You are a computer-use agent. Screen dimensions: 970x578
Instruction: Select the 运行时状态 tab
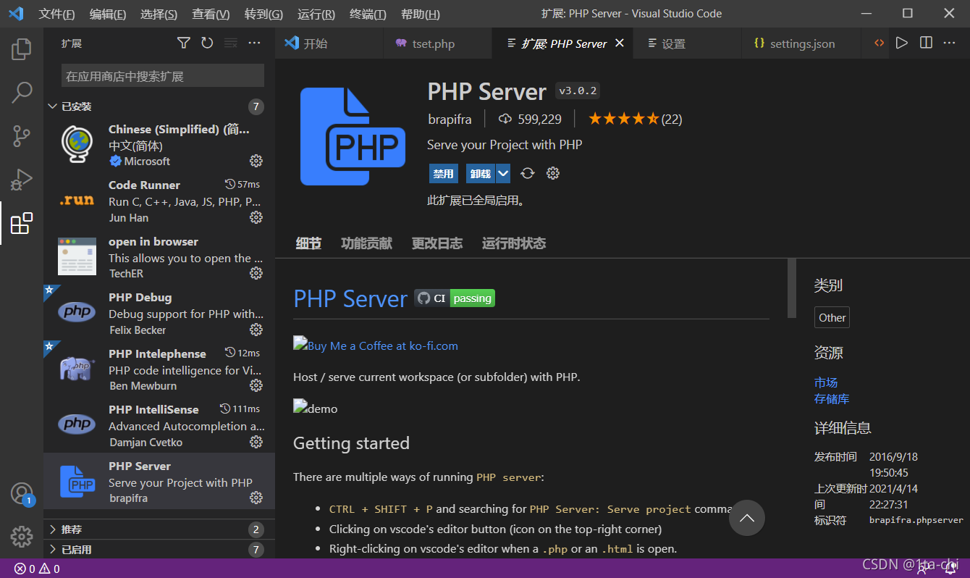click(514, 243)
